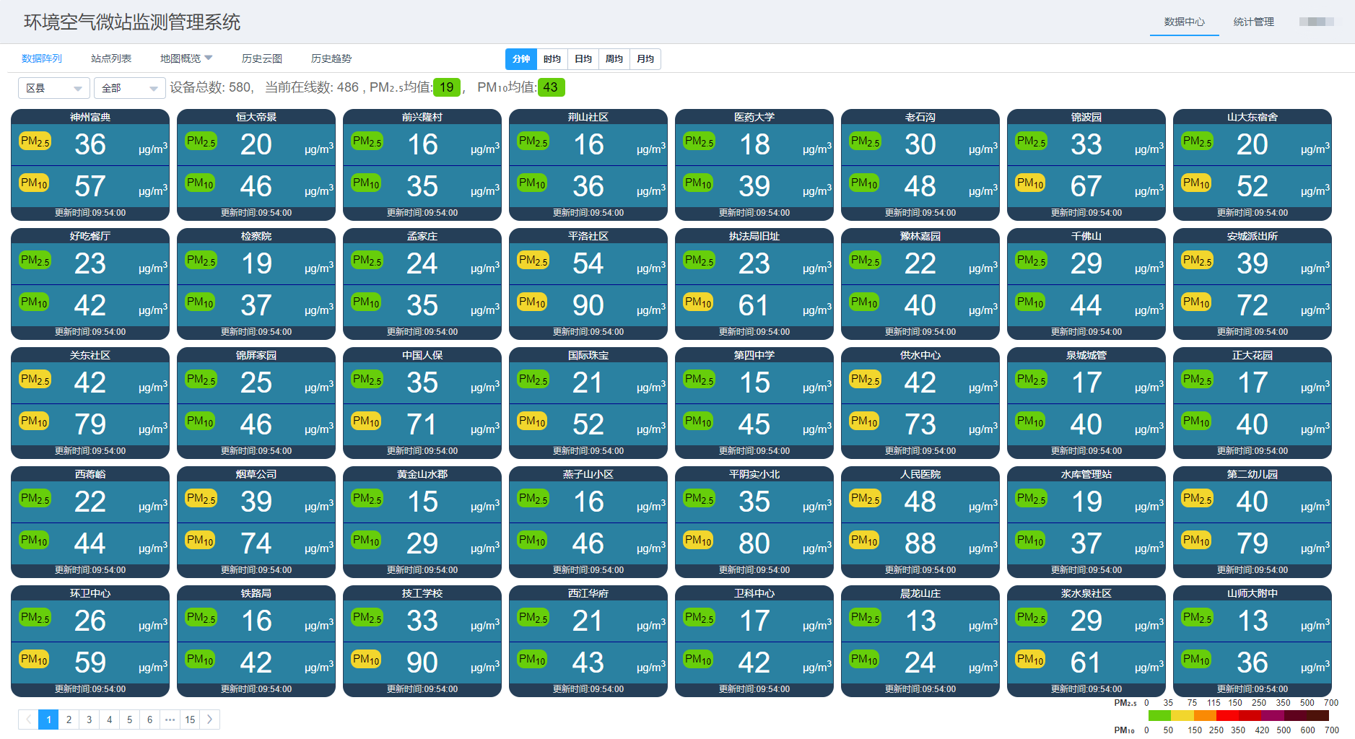This screenshot has height=739, width=1355.
Task: Click the PM2.5 icon on 医药大学 card
Action: 699,141
